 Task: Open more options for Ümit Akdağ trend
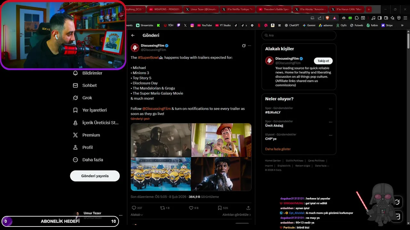point(331,122)
